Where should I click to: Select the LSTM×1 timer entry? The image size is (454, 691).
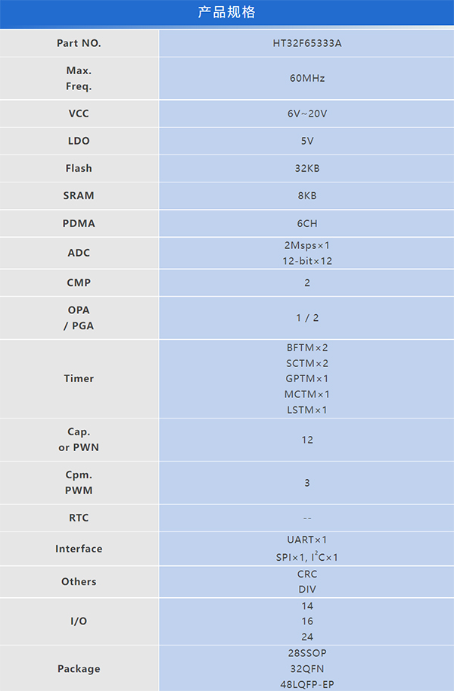point(306,410)
